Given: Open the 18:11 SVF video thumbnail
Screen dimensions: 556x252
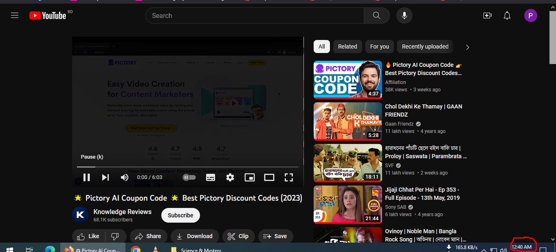Looking at the screenshot, I should [x=348, y=163].
